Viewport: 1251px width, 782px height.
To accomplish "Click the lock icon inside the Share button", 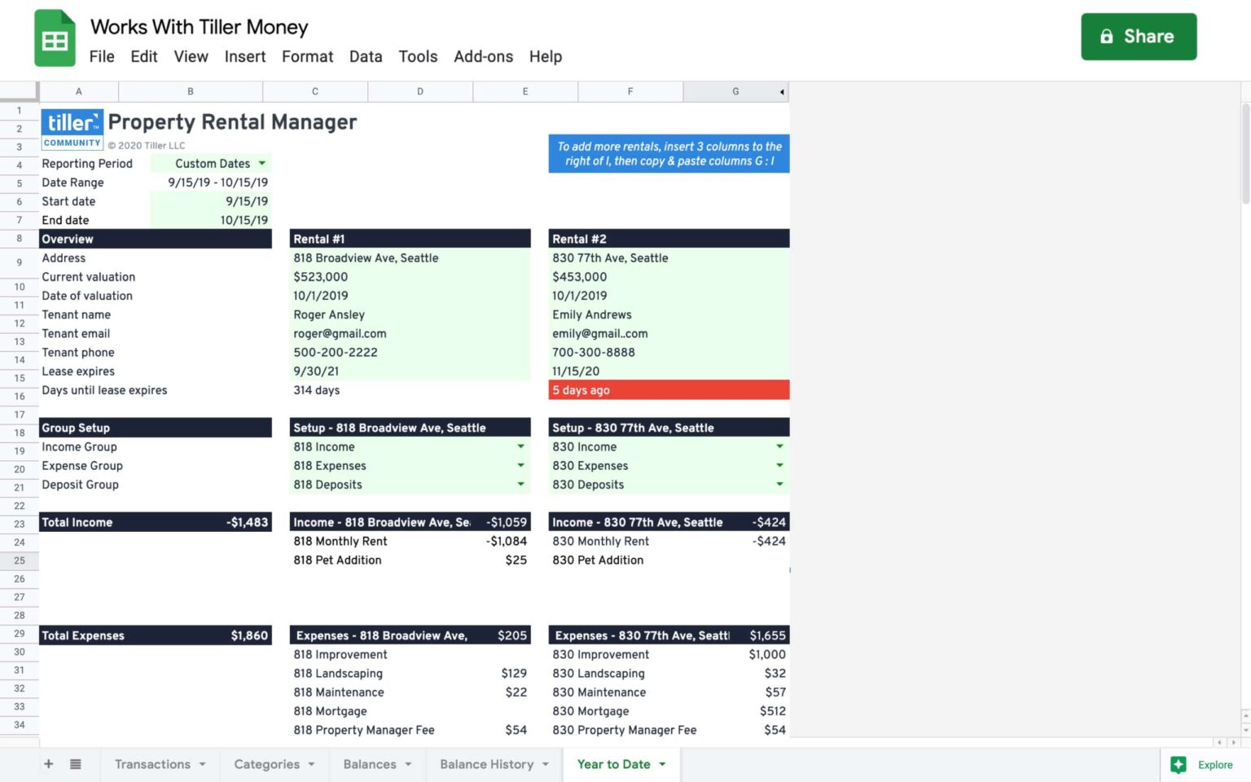I will [1106, 37].
